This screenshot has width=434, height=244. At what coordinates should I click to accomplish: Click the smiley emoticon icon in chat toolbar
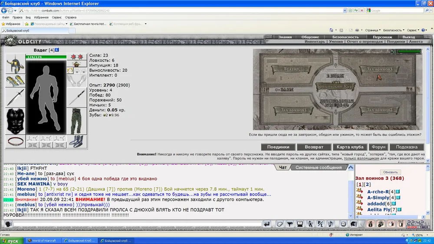pyautogui.click(x=343, y=224)
